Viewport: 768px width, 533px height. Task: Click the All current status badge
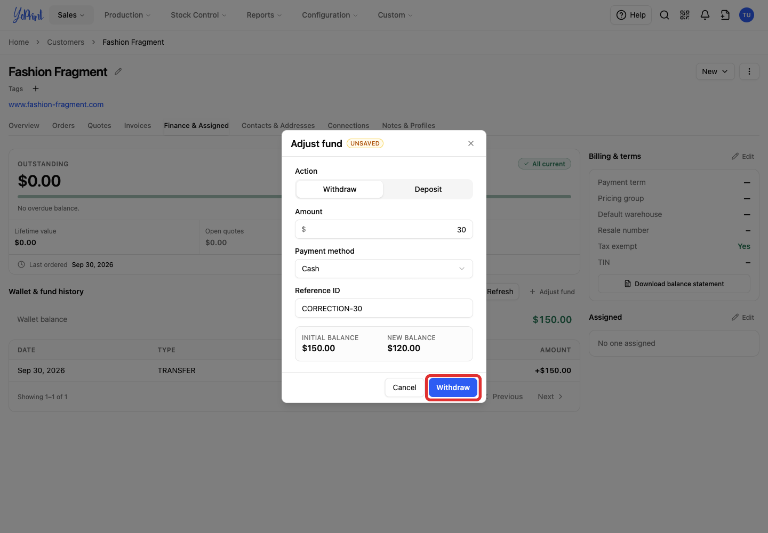545,164
